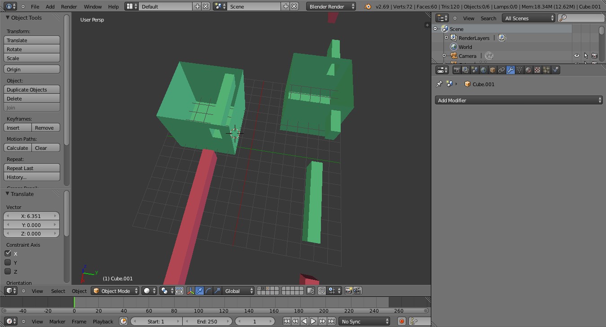
Task: Enable the X constraint axis checkbox
Action: click(8, 253)
